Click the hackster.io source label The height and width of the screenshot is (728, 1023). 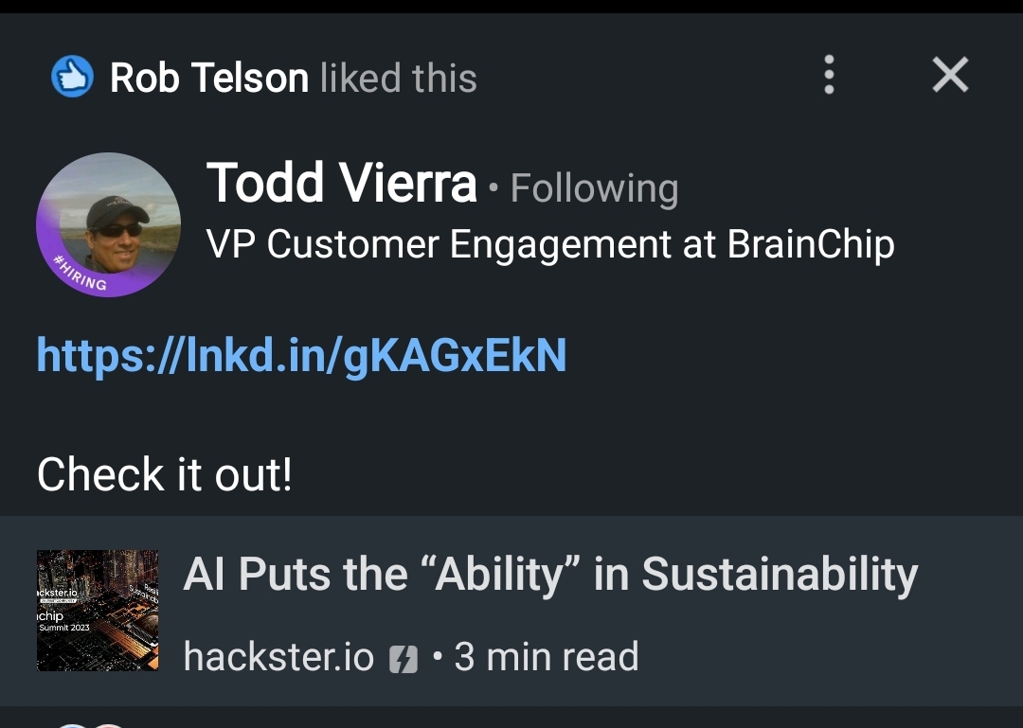tap(278, 657)
